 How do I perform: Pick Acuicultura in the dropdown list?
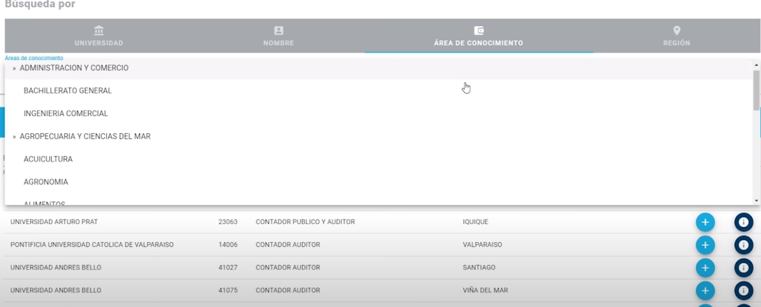click(48, 159)
